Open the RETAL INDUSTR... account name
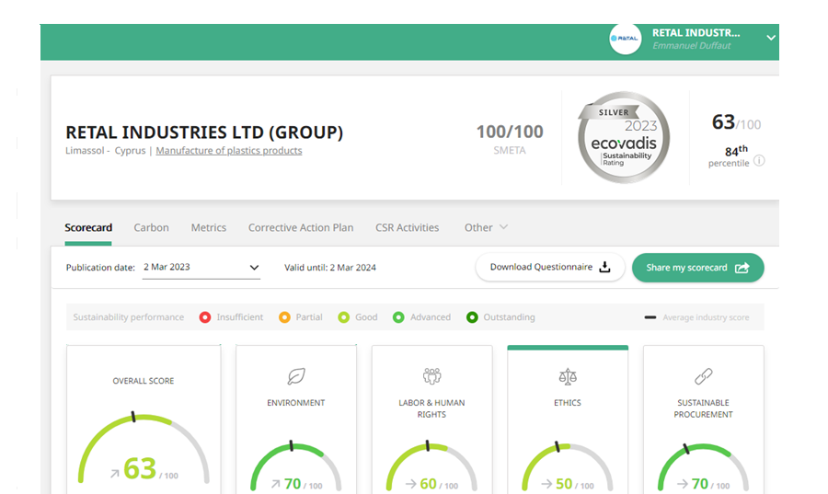The height and width of the screenshot is (494, 828). 696,33
